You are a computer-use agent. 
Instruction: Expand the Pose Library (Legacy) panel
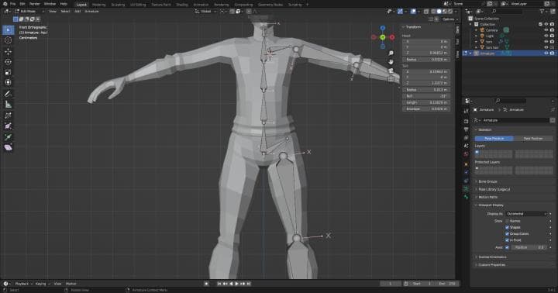point(494,189)
